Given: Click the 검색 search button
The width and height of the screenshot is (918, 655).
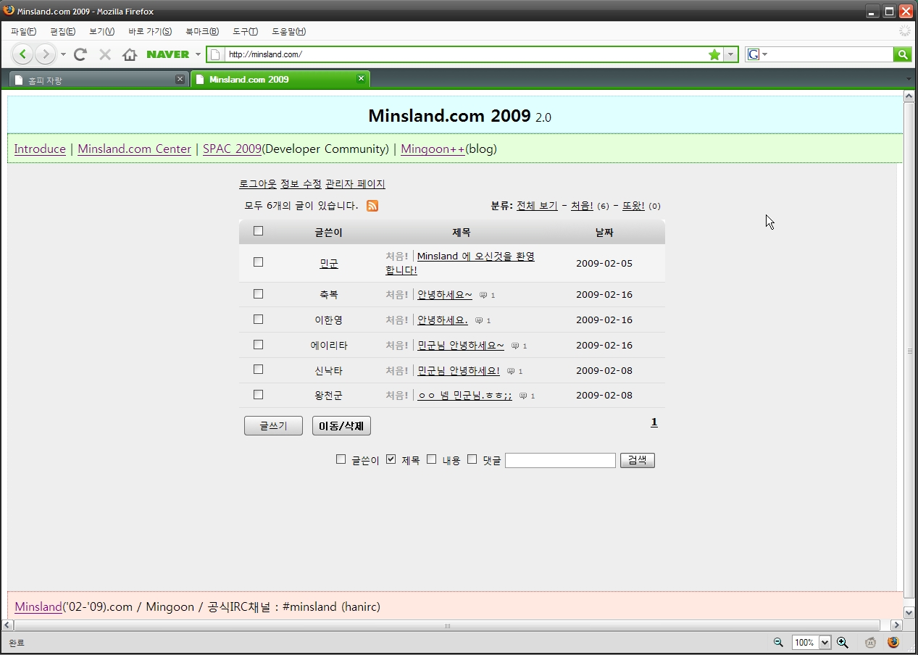Looking at the screenshot, I should click(638, 460).
